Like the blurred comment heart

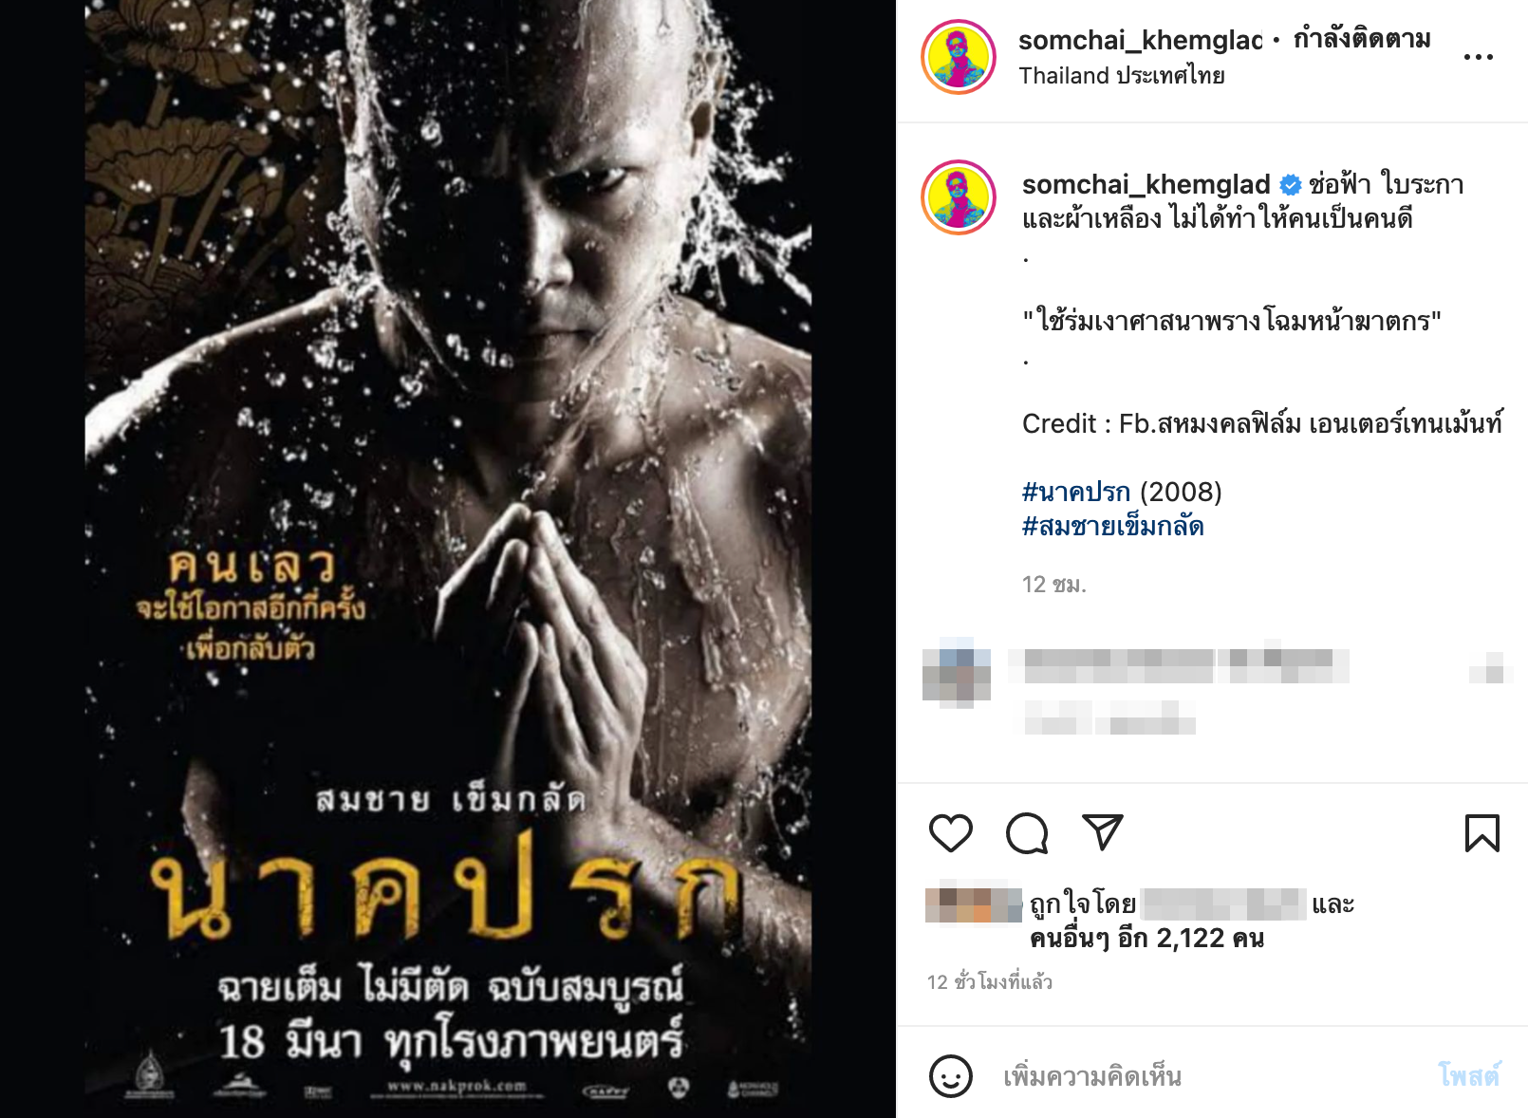1493,667
